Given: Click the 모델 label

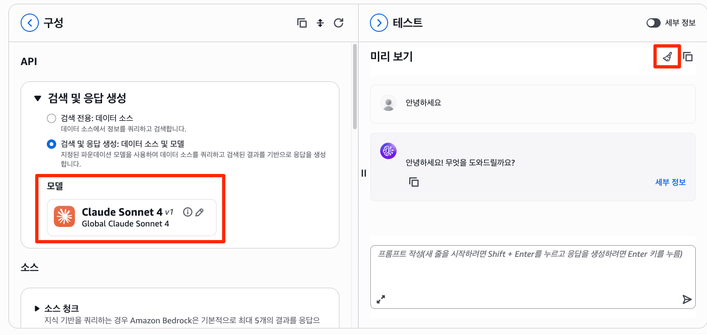Looking at the screenshot, I should [55, 186].
